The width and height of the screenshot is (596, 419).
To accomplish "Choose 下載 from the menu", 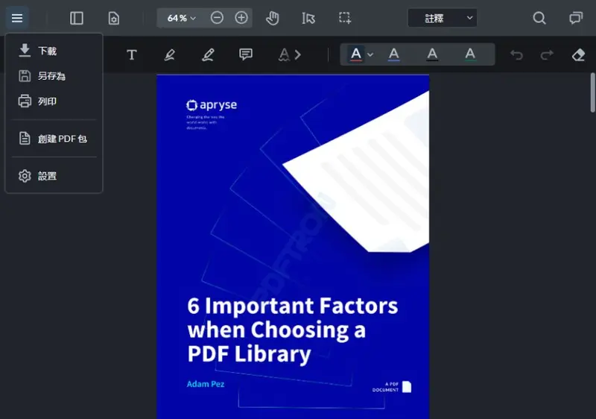I will point(54,51).
